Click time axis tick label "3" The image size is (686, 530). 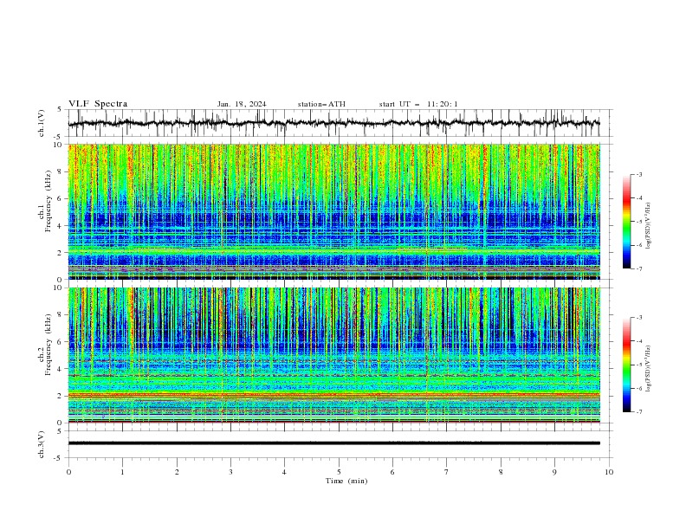coord(230,472)
